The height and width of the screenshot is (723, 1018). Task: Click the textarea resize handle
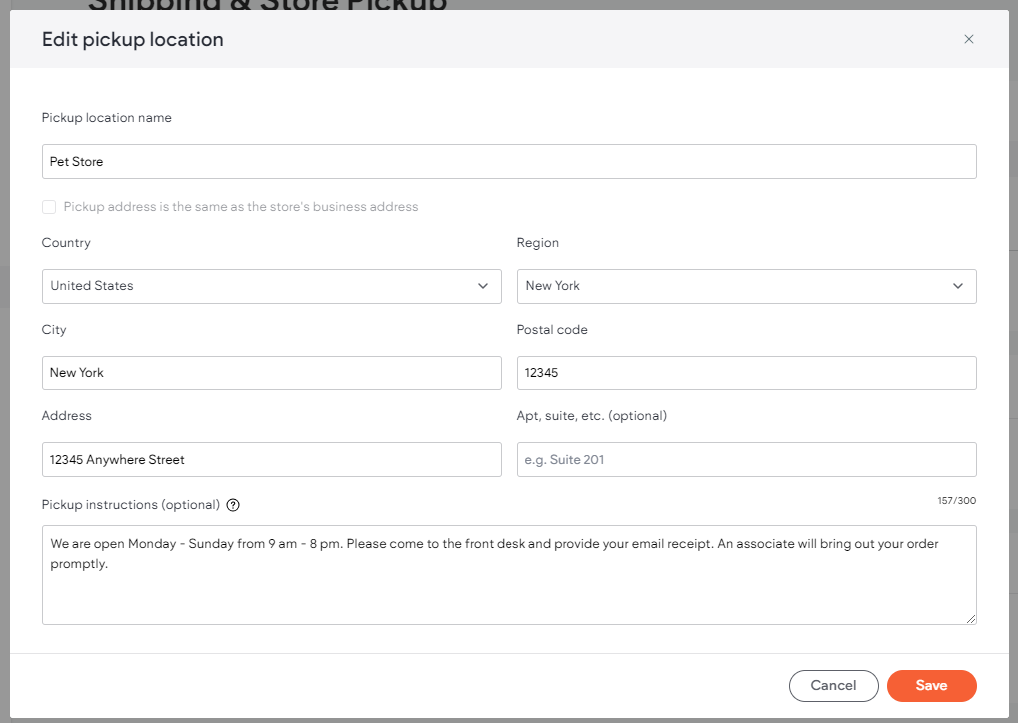pos(971,621)
